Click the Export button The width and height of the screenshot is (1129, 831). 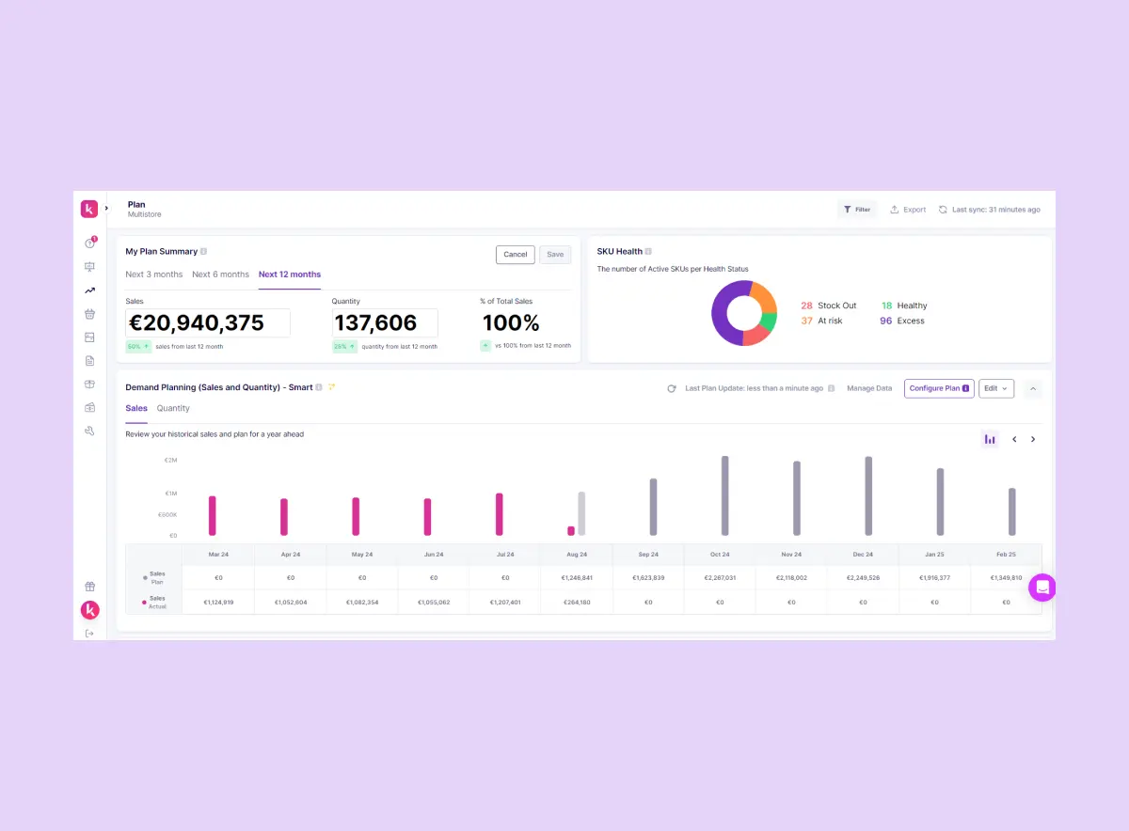point(908,210)
